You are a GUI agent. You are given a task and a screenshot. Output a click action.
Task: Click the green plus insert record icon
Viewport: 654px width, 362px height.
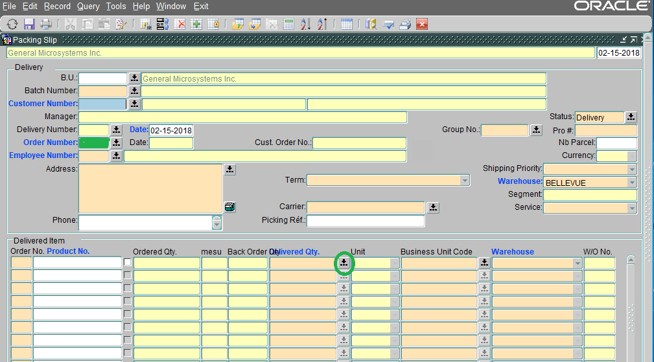[196, 25]
